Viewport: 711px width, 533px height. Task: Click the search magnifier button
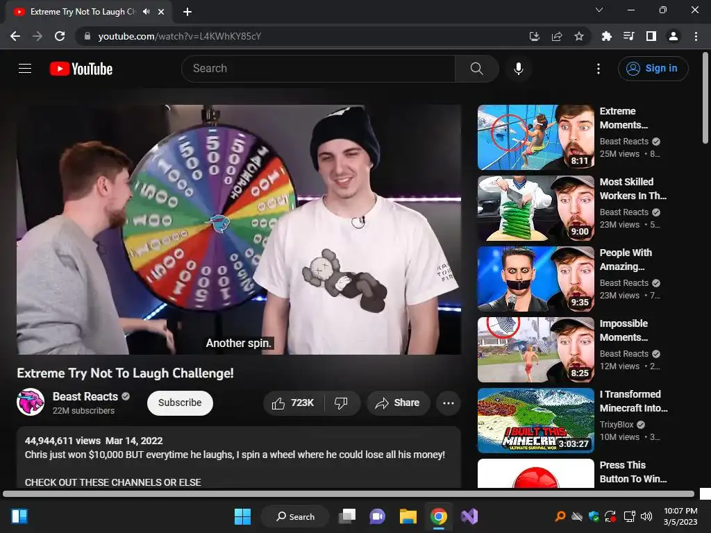[476, 69]
